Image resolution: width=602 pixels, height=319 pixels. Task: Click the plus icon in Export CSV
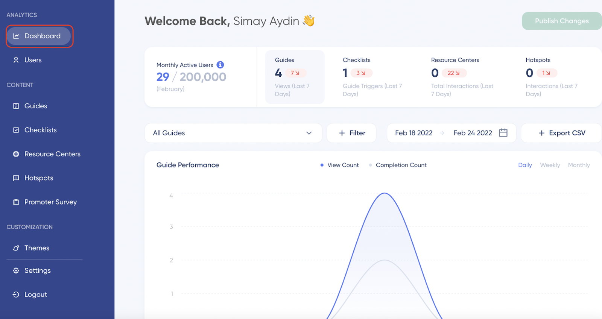(x=542, y=133)
